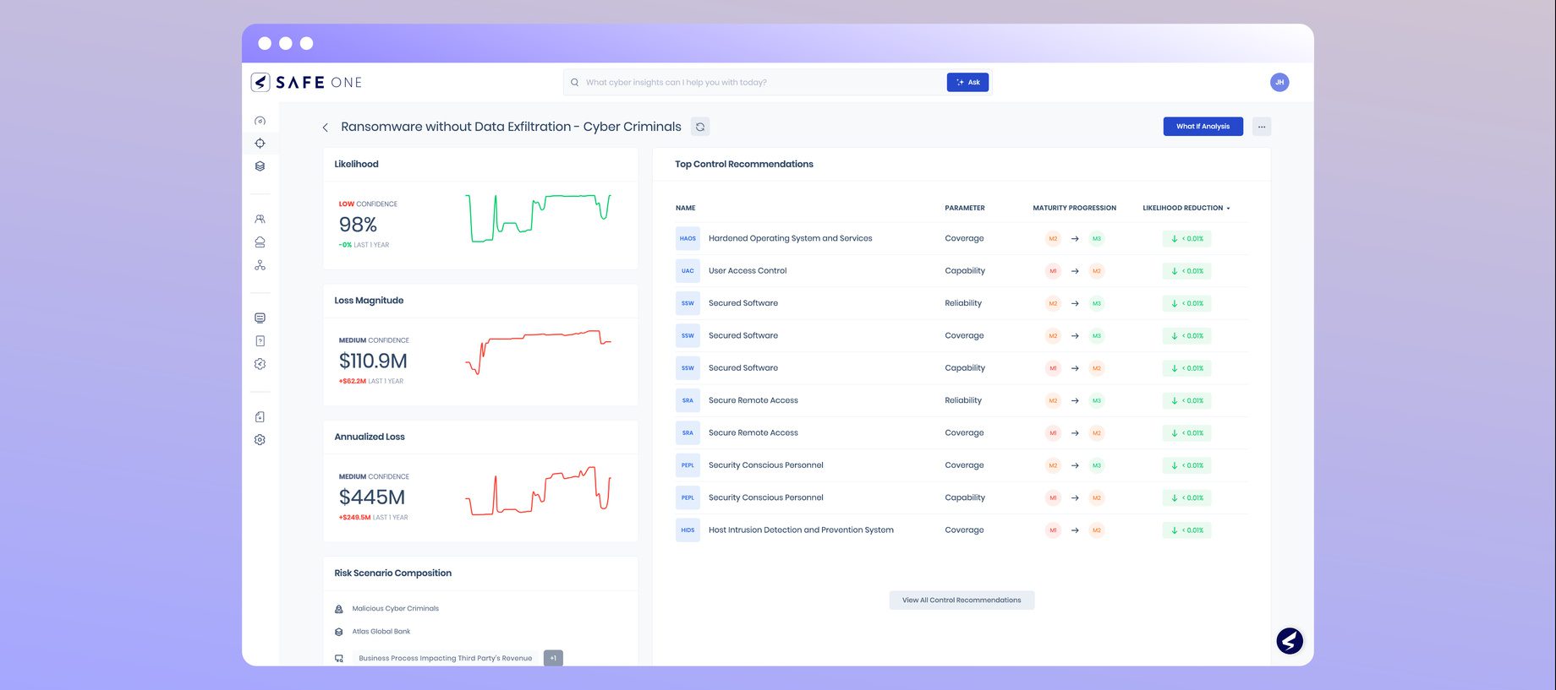Click the What If Analysis button

pos(1203,127)
